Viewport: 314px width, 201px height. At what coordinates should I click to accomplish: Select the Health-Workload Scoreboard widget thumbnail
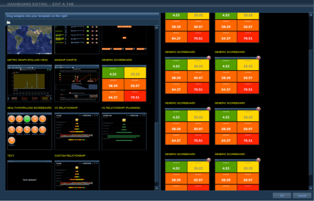(x=28, y=131)
